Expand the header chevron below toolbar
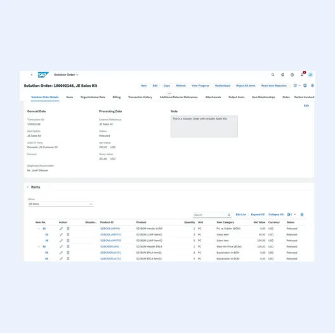 point(169,93)
